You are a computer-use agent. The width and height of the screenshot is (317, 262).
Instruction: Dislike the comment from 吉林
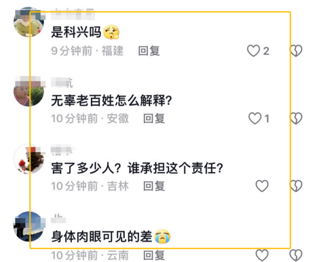point(296,186)
